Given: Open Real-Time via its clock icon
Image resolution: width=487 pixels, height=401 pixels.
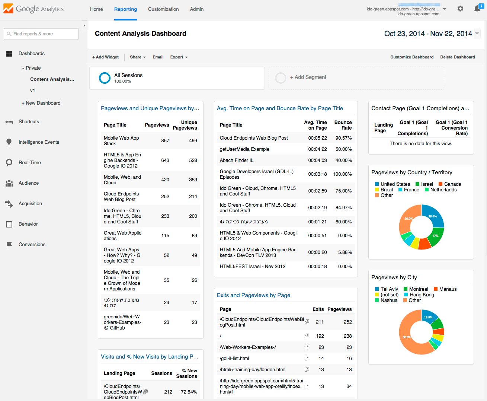Looking at the screenshot, I should [9, 163].
